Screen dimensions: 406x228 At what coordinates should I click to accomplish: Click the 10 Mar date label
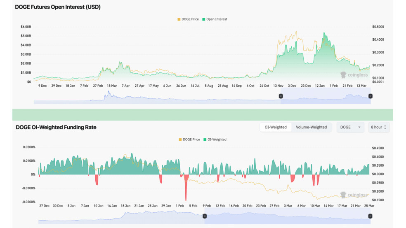[315, 206]
